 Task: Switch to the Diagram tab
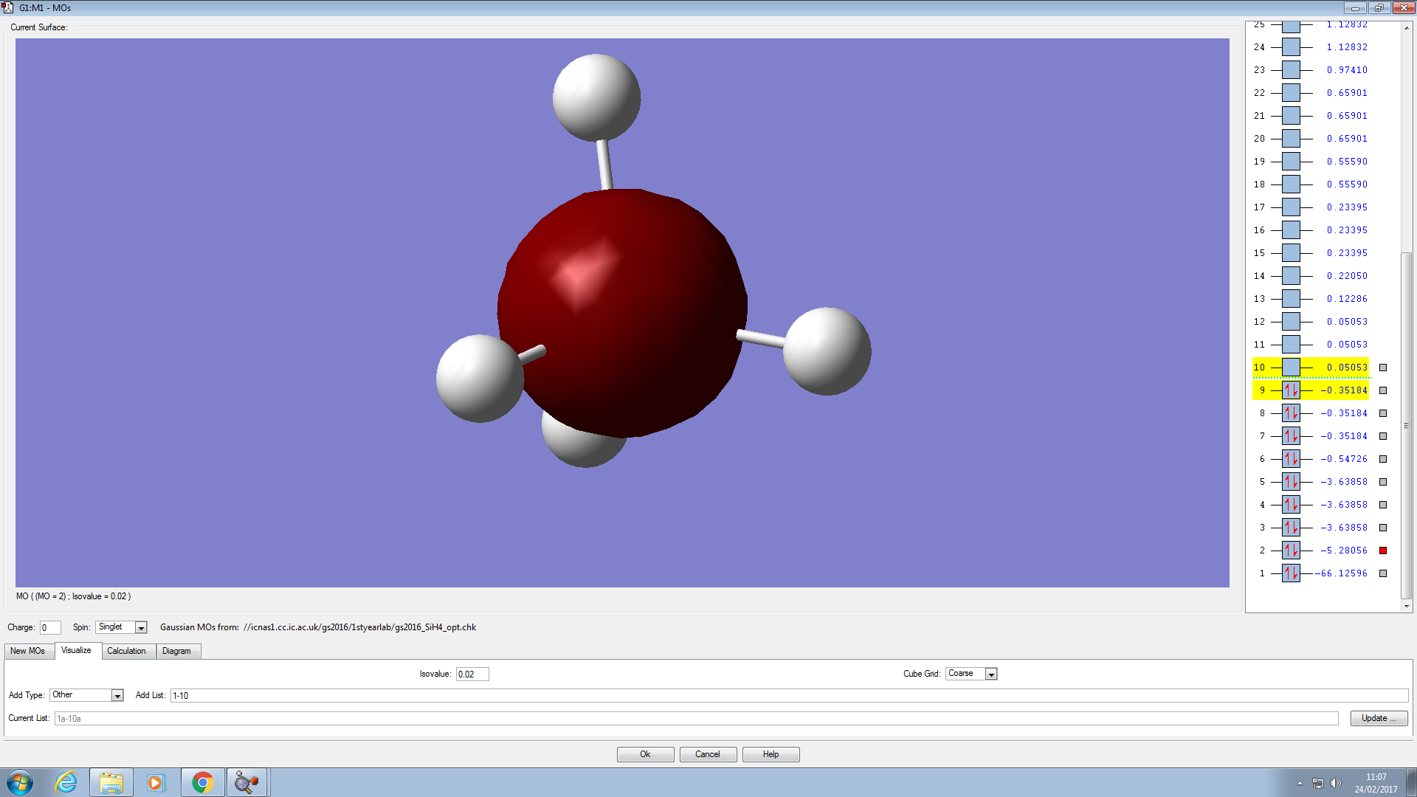176,651
